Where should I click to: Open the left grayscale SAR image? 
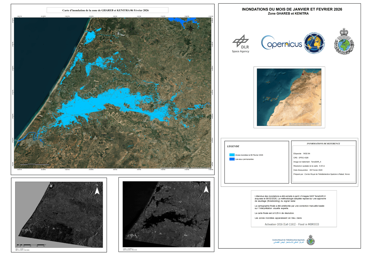(x=59, y=214)
